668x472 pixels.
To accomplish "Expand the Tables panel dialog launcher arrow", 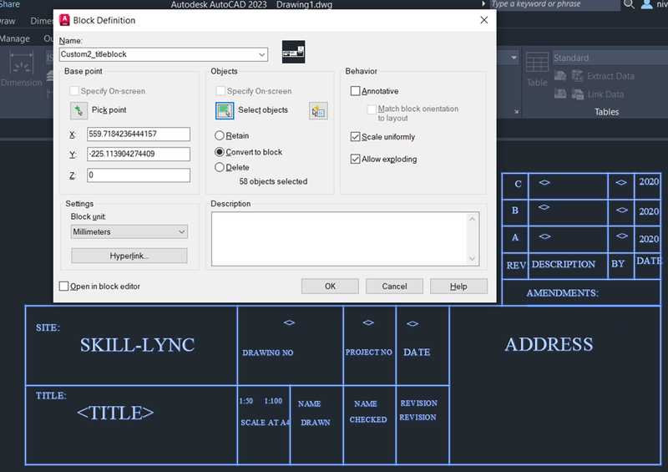I will coord(516,112).
